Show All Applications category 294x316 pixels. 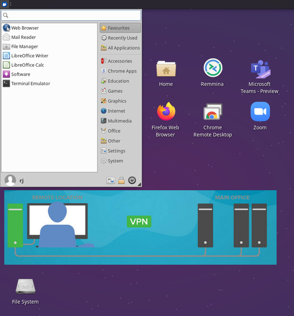(x=120, y=48)
